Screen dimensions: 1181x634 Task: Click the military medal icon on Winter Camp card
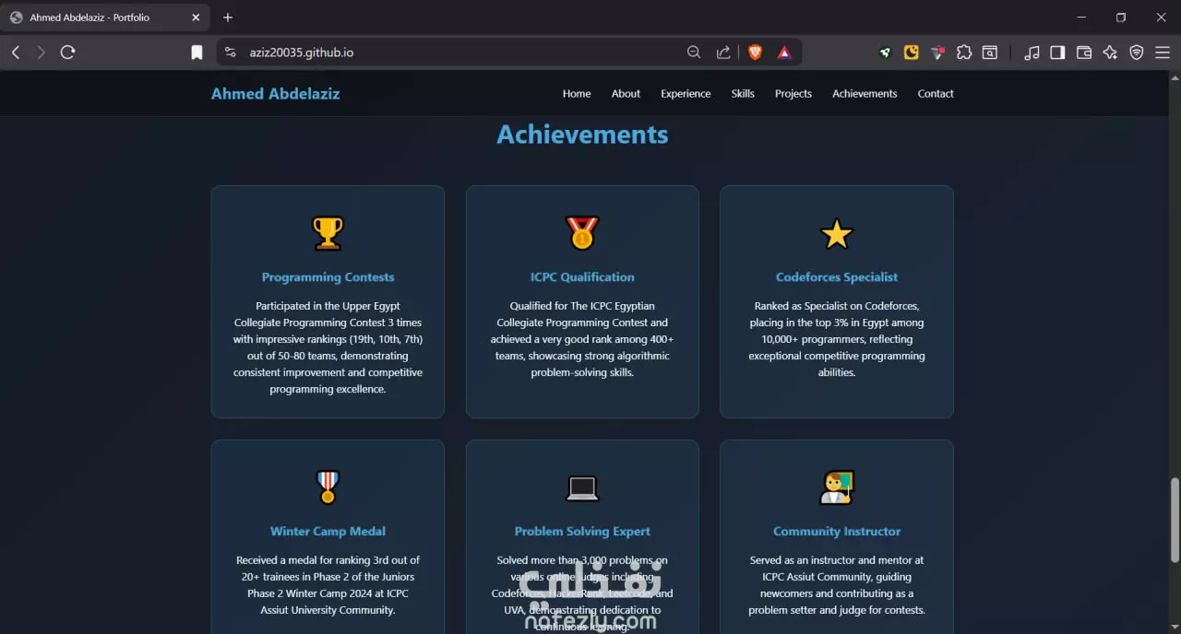tap(328, 487)
